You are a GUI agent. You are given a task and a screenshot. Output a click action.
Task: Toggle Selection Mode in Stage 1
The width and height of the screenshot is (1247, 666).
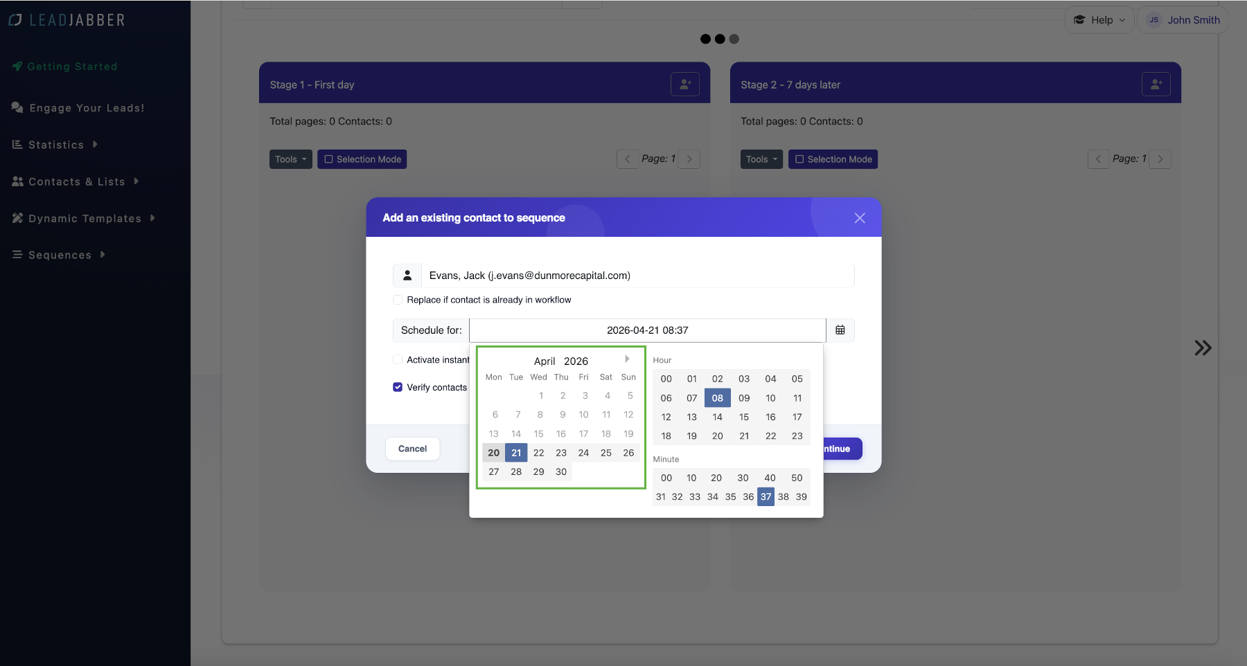tap(362, 159)
